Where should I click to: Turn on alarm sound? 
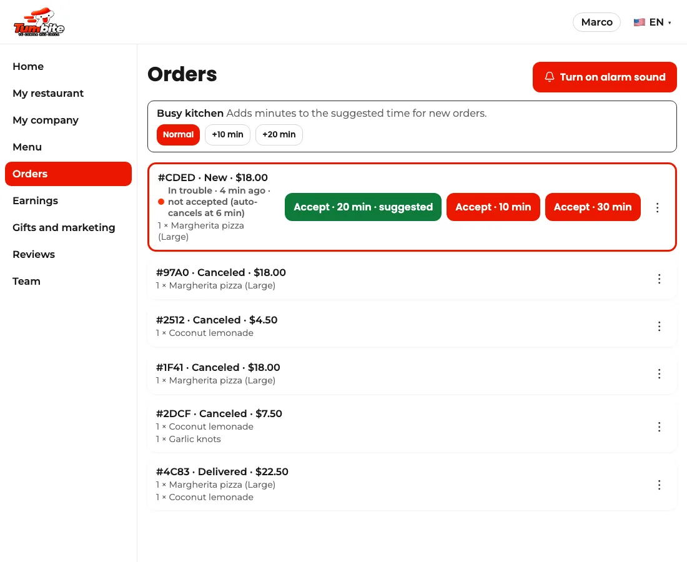(605, 77)
